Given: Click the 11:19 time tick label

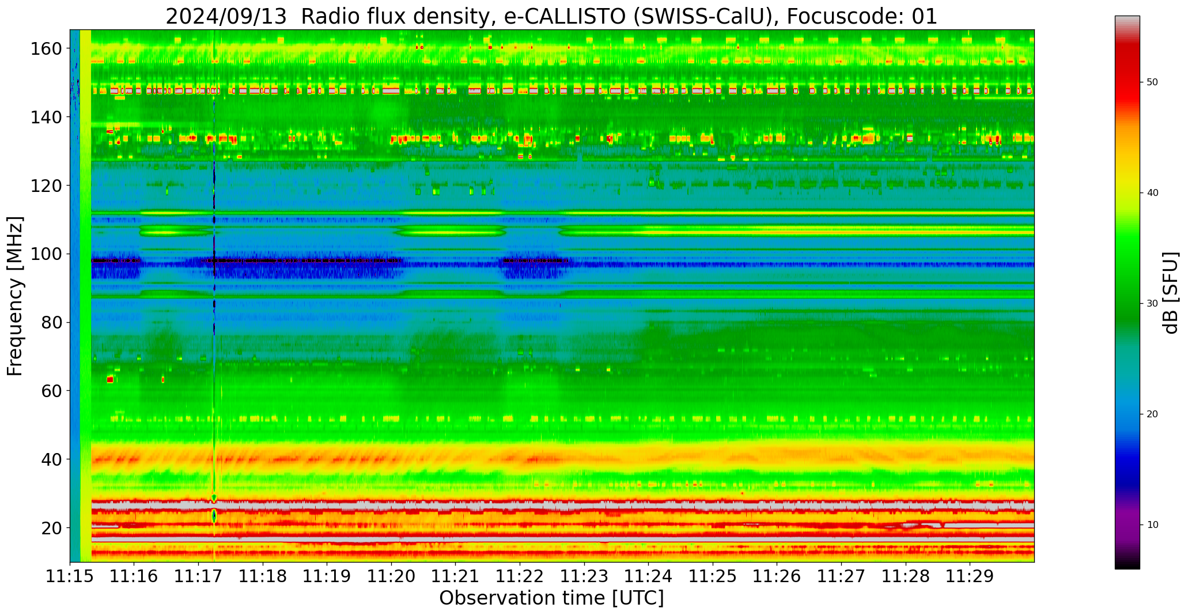Looking at the screenshot, I should pyautogui.click(x=327, y=576).
